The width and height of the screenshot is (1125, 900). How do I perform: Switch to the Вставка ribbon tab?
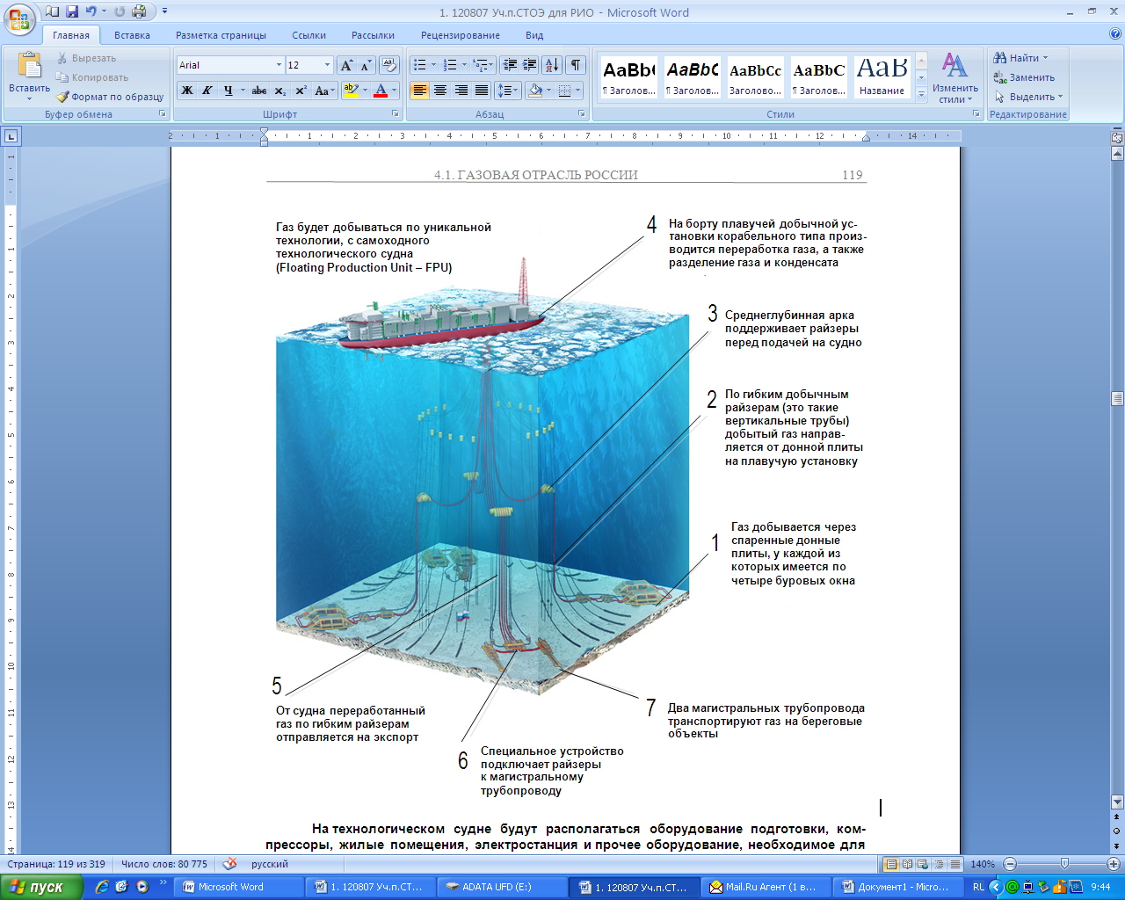coord(132,35)
